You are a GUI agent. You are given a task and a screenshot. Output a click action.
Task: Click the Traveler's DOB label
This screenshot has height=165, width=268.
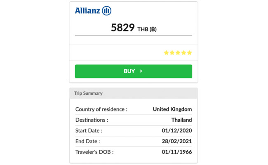pyautogui.click(x=94, y=152)
